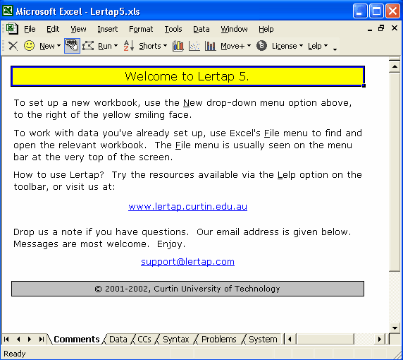Switch to the CCs sheet tab
This screenshot has height=360, width=403.
click(x=144, y=339)
